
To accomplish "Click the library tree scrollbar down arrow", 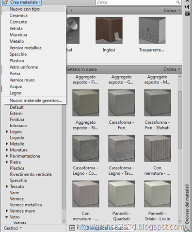I will click(x=64, y=221).
